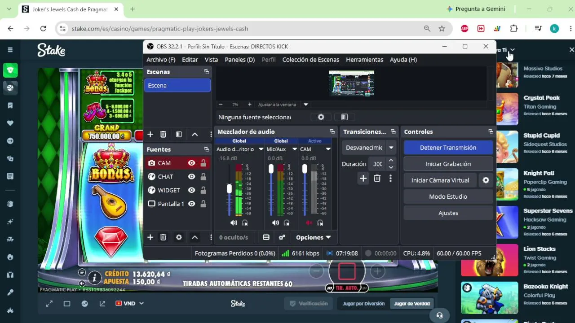Open the Fuentes panel's three-dot menu
The image size is (575, 323).
point(211,237)
